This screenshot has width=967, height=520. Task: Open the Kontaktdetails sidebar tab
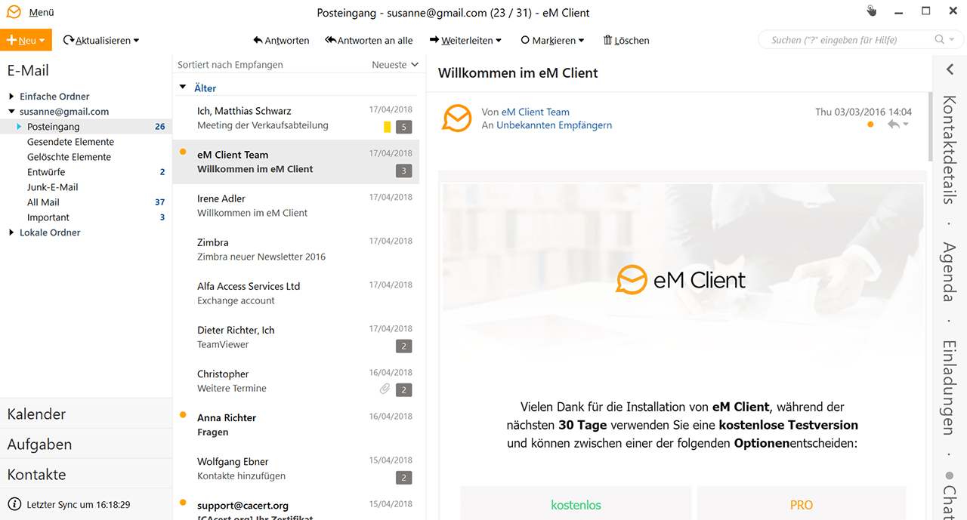[x=950, y=149]
